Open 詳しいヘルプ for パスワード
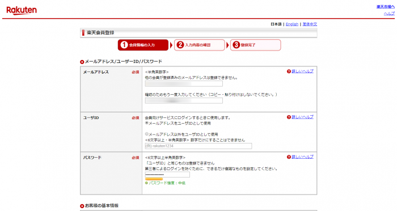 tap(302, 157)
